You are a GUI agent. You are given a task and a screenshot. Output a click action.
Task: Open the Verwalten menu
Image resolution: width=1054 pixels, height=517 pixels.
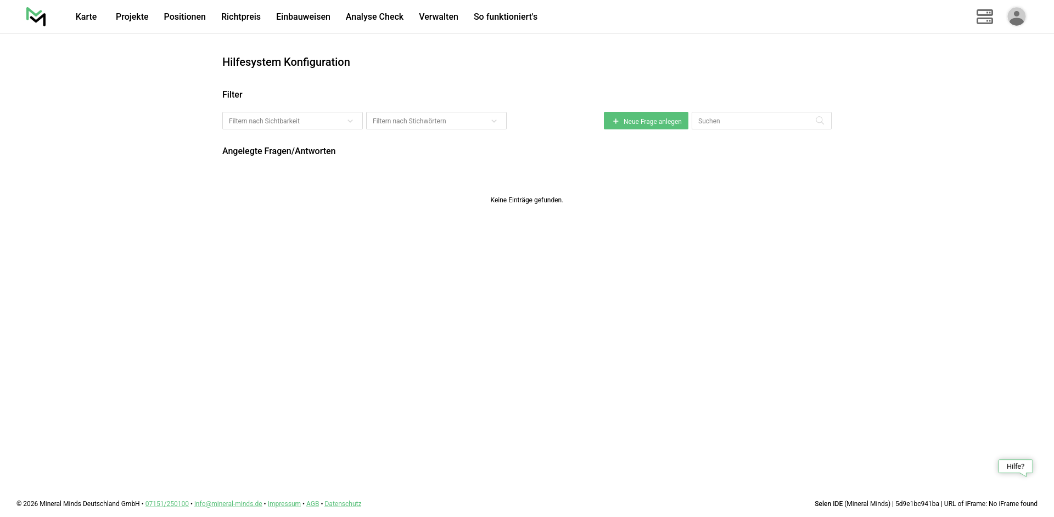click(x=438, y=17)
